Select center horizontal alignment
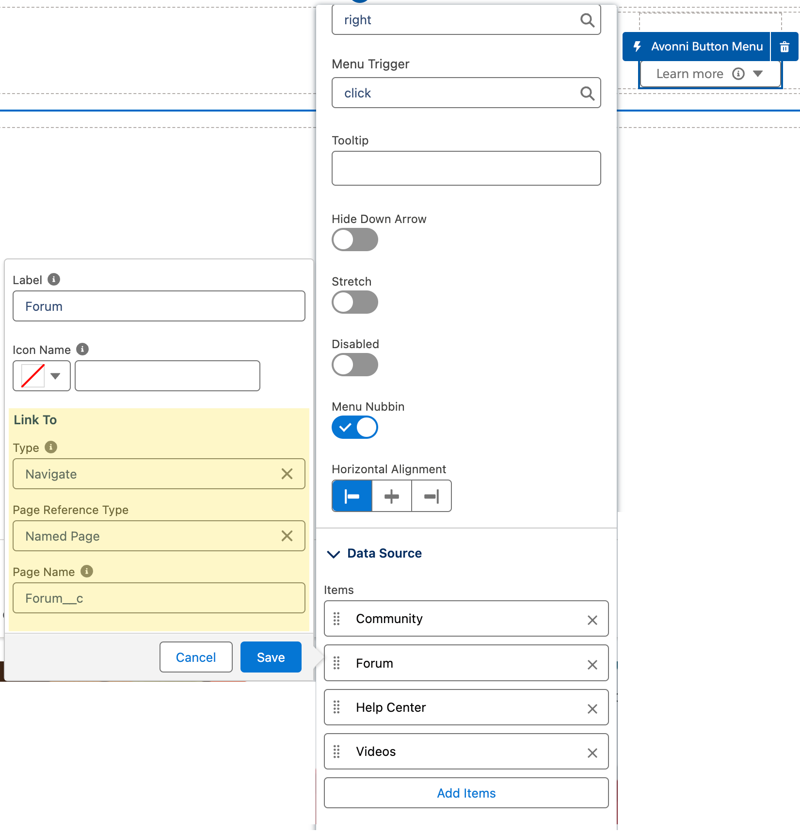Viewport: 800px width, 833px height. (x=391, y=496)
